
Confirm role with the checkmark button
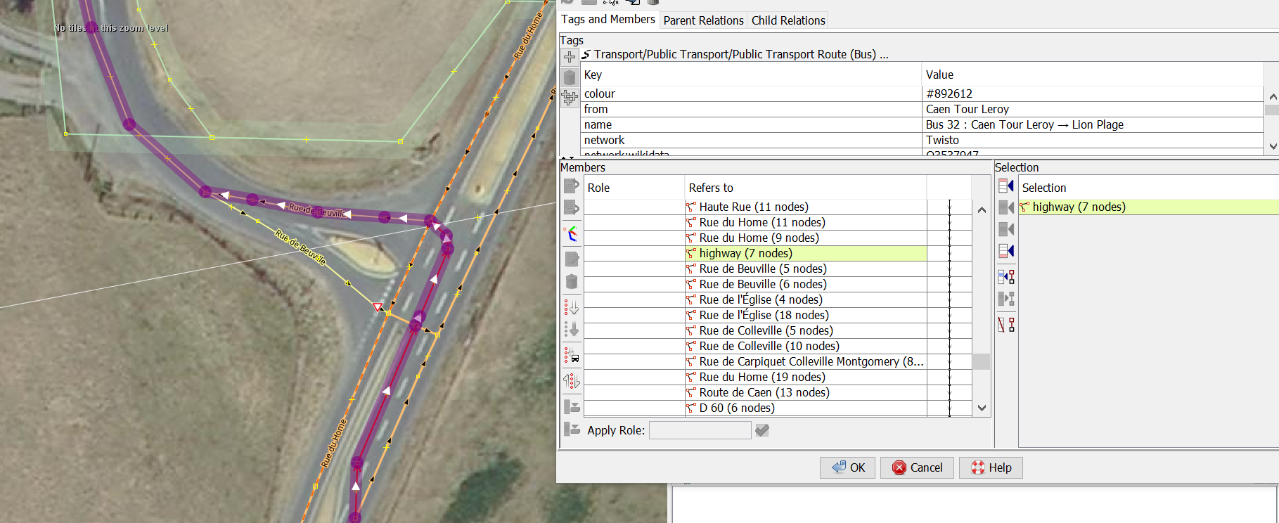point(762,430)
